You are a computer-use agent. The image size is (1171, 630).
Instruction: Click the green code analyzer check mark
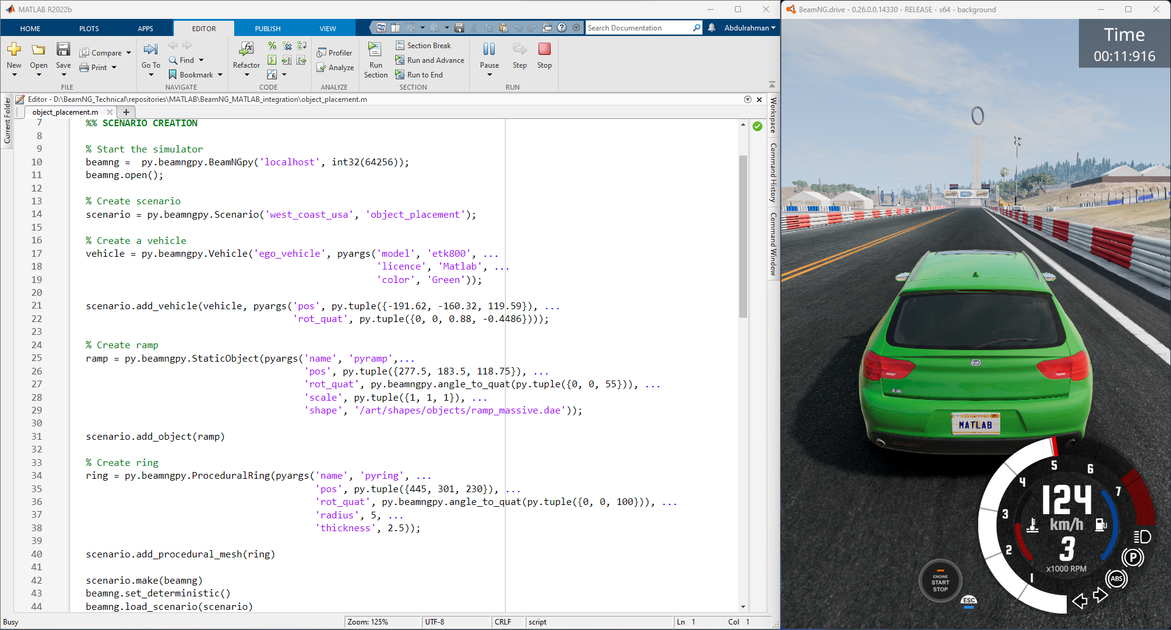coord(757,126)
